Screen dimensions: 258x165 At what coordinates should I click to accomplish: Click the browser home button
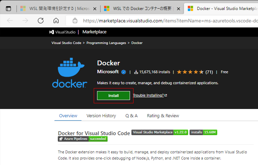pyautogui.click(x=56, y=21)
